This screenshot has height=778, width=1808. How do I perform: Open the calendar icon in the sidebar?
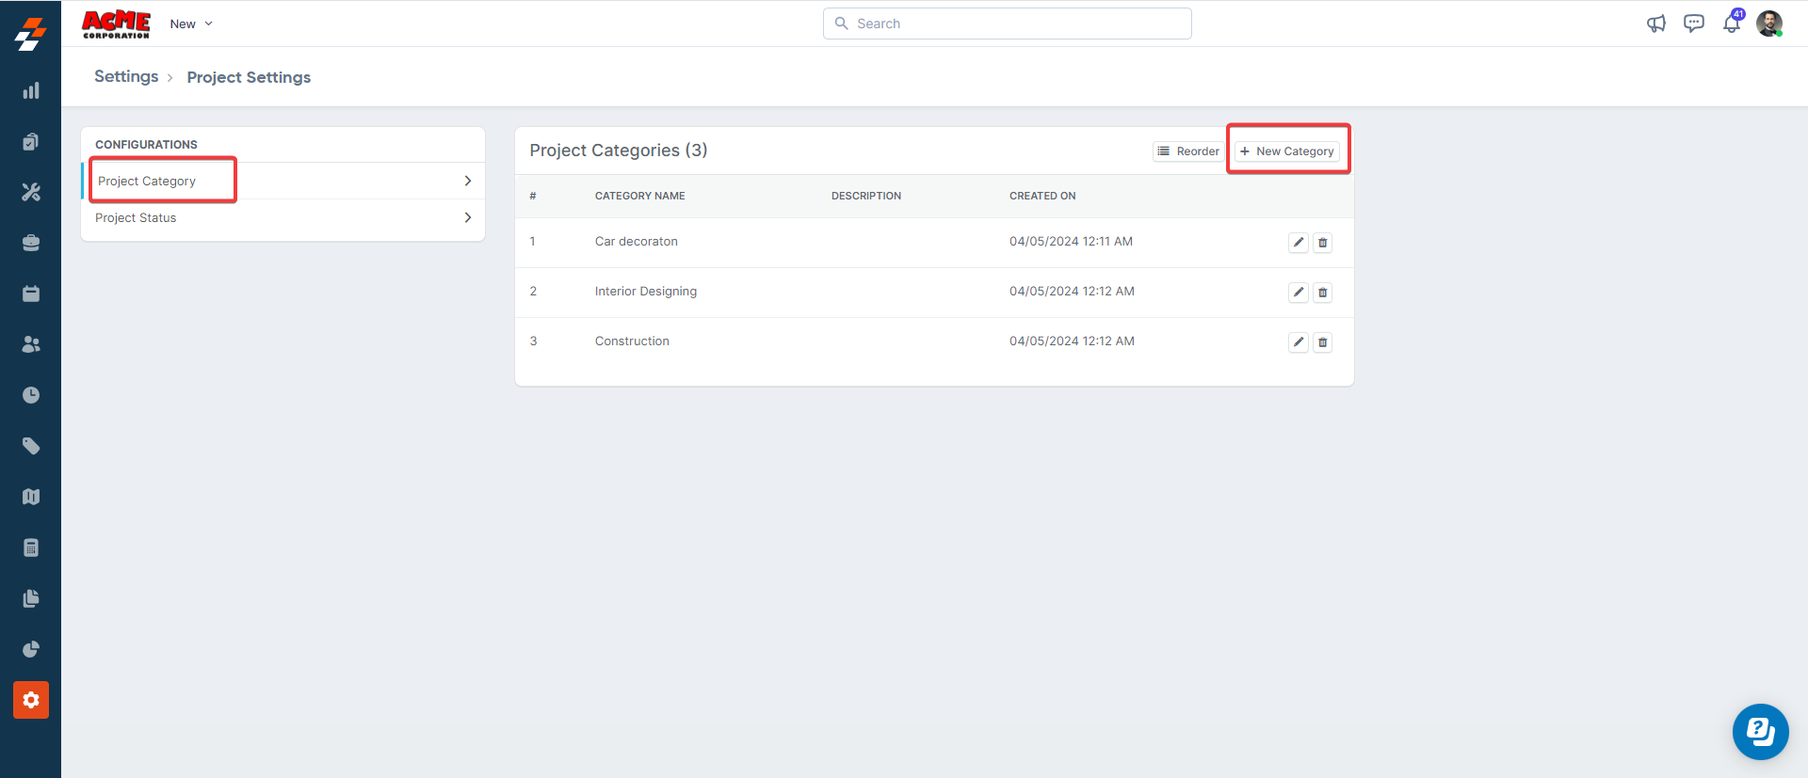(x=31, y=294)
